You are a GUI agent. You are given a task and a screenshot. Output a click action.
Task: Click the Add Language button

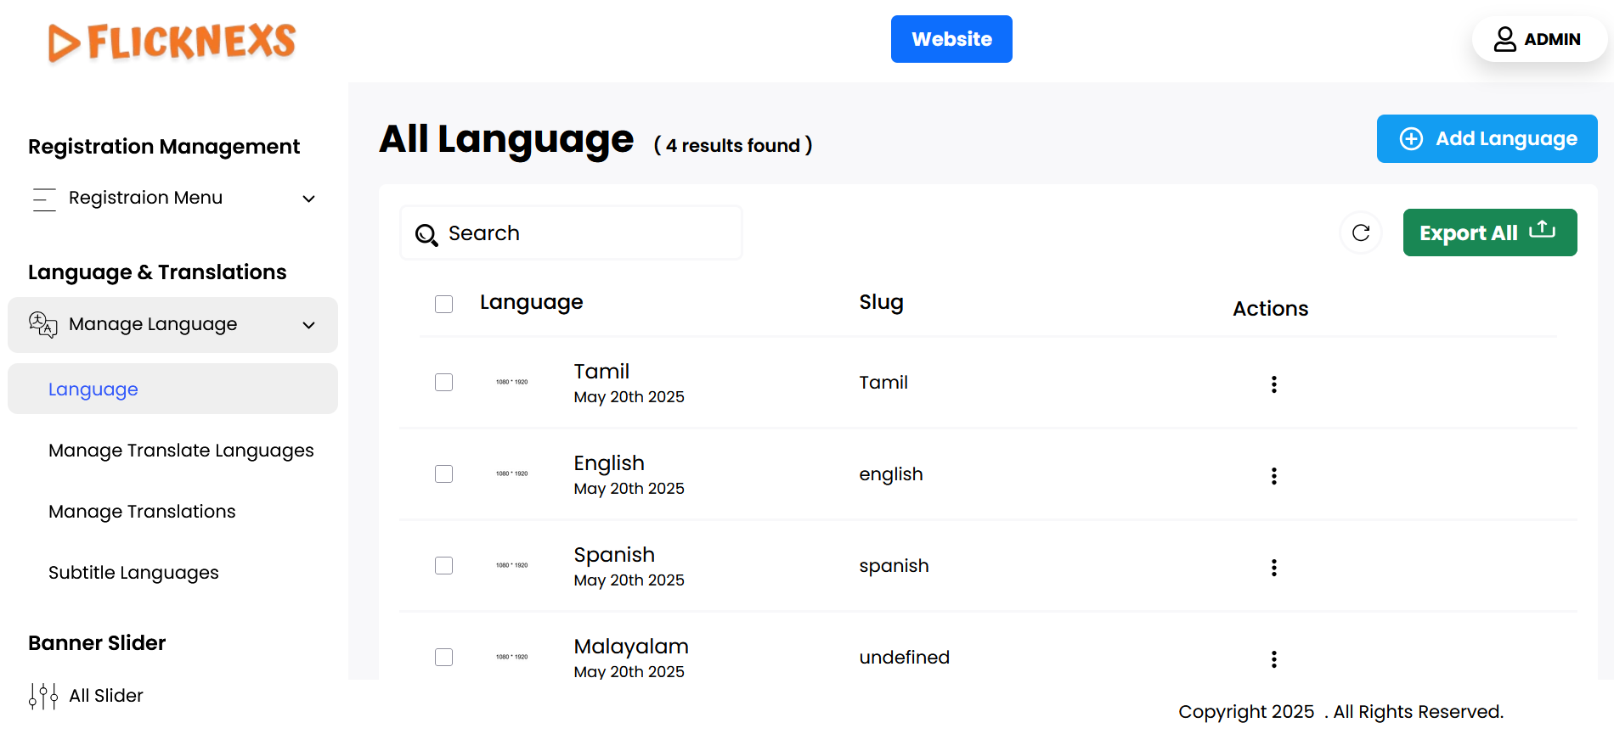click(1487, 138)
